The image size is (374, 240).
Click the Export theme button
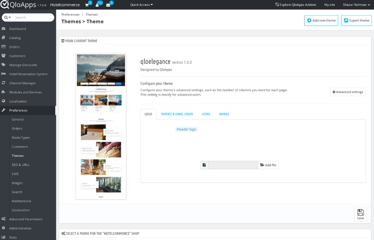click(x=356, y=20)
